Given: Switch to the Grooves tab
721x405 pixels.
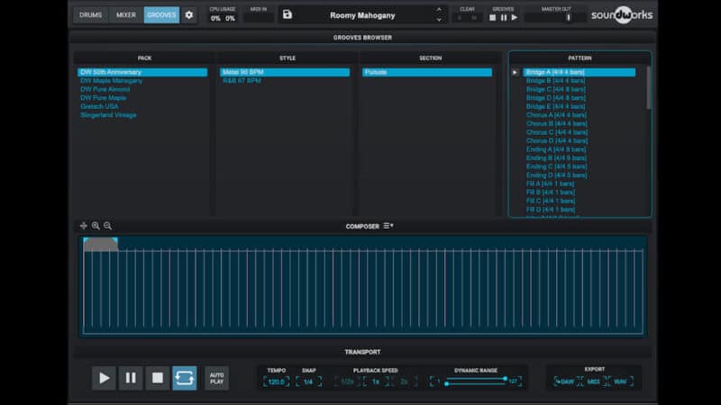Looking at the screenshot, I should tap(161, 15).
